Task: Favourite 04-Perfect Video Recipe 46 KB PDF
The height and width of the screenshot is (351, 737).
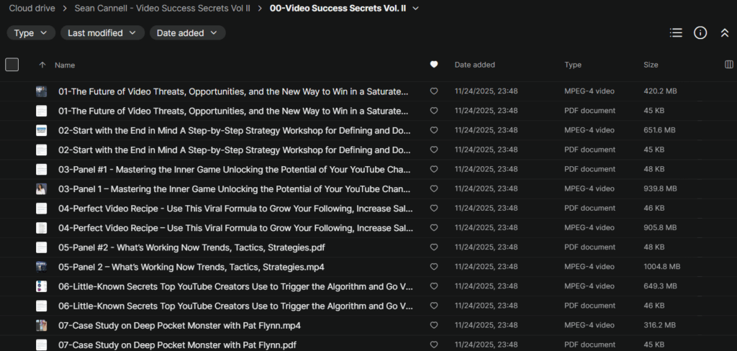Action: (434, 208)
